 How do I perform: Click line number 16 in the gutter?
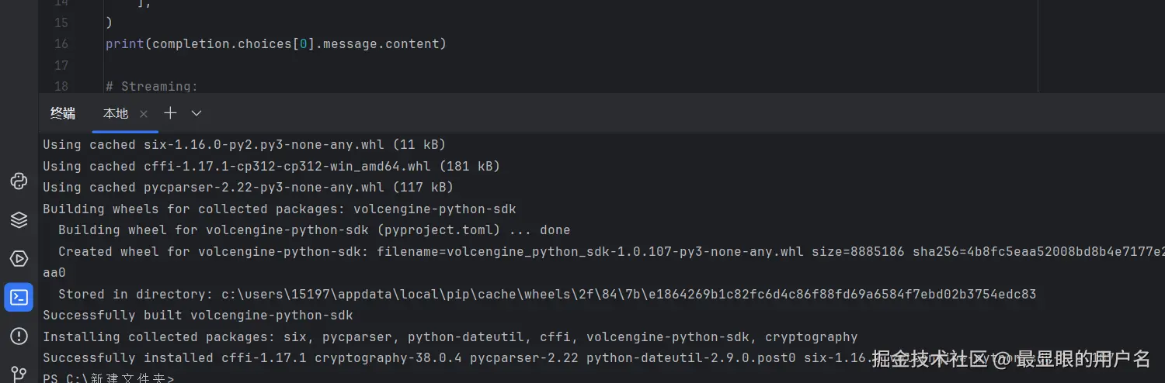61,44
